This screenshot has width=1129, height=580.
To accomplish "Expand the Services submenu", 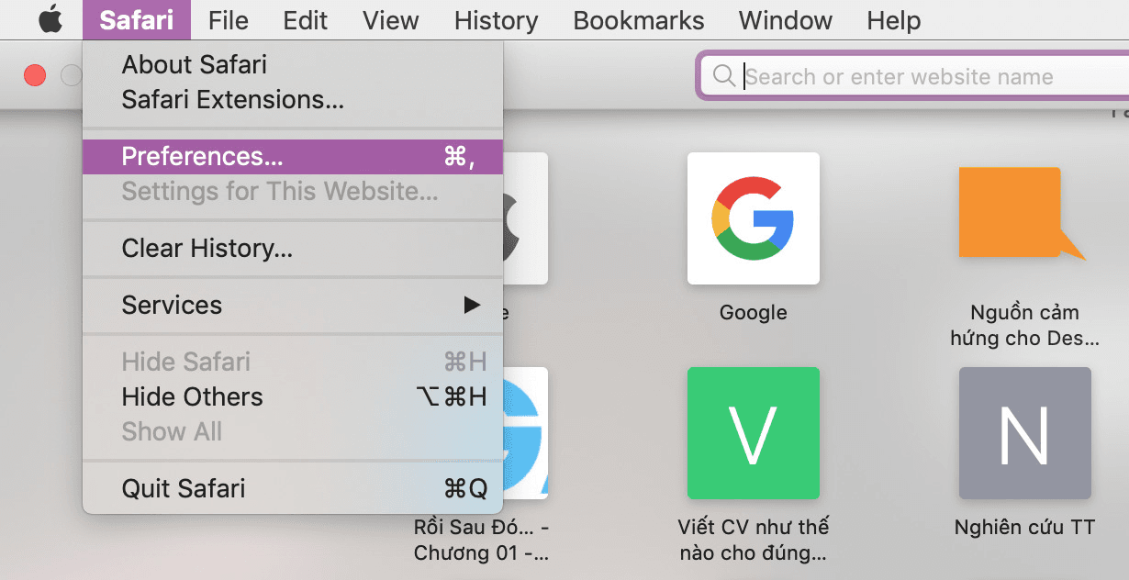I will [x=293, y=305].
